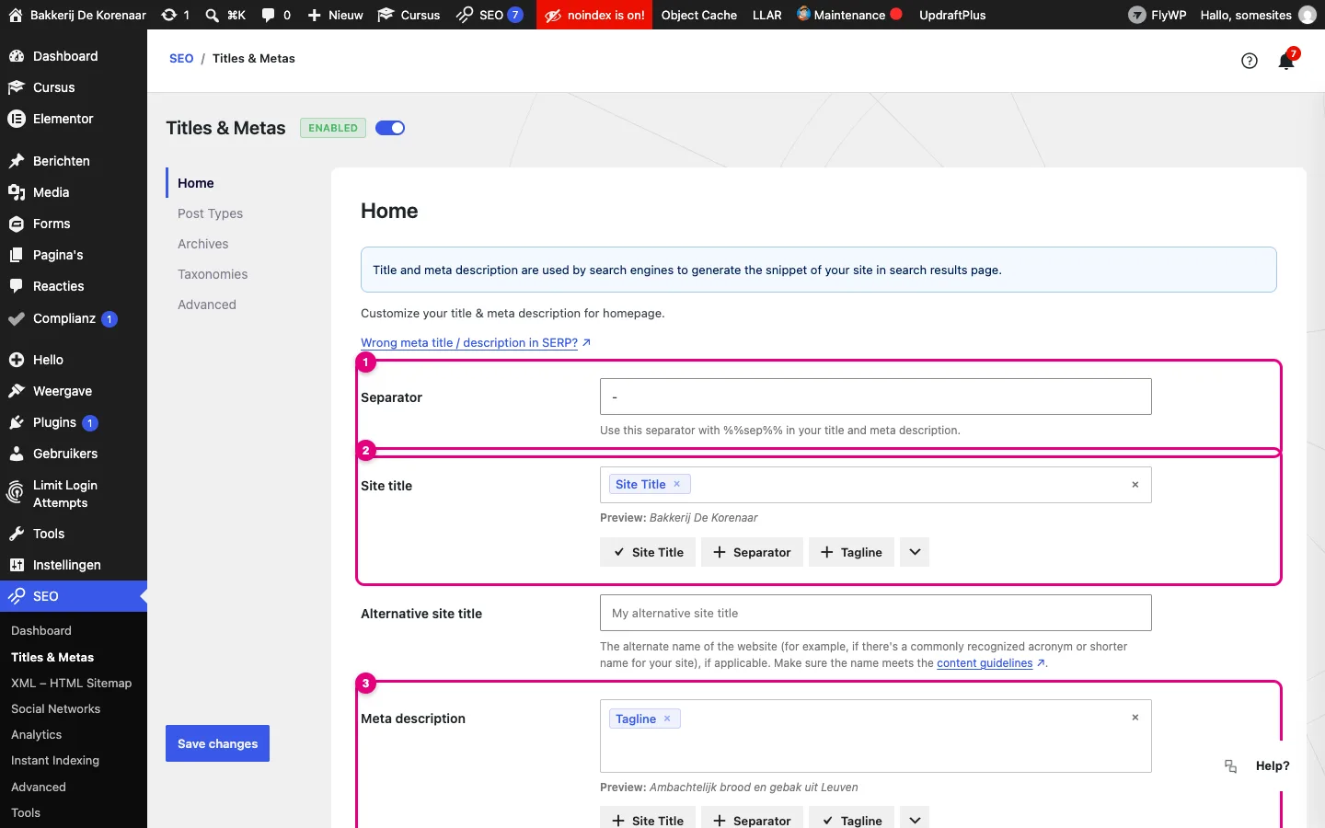Remove the Tagline tag from Meta description
Image resolution: width=1325 pixels, height=828 pixels.
click(x=667, y=719)
